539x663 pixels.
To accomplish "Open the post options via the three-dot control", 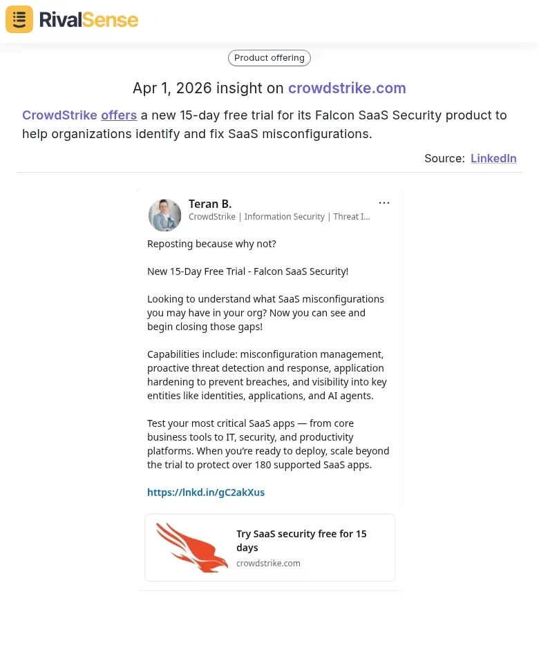I will (384, 202).
